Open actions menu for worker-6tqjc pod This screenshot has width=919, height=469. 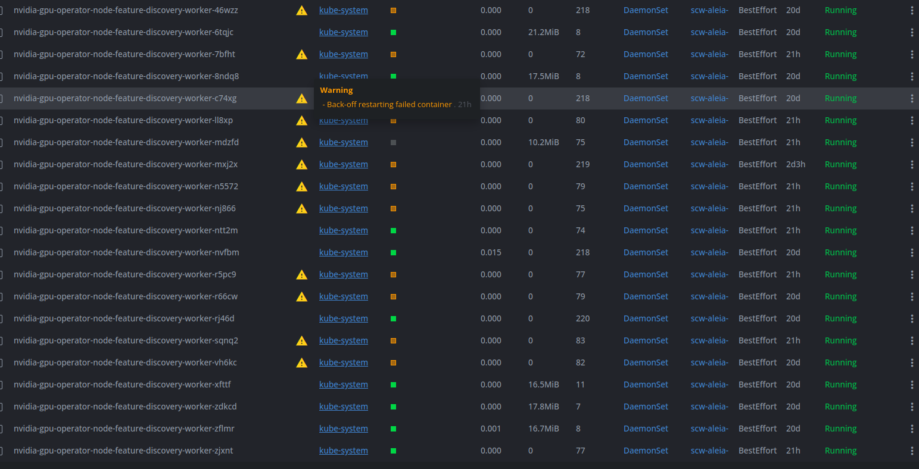click(x=912, y=32)
